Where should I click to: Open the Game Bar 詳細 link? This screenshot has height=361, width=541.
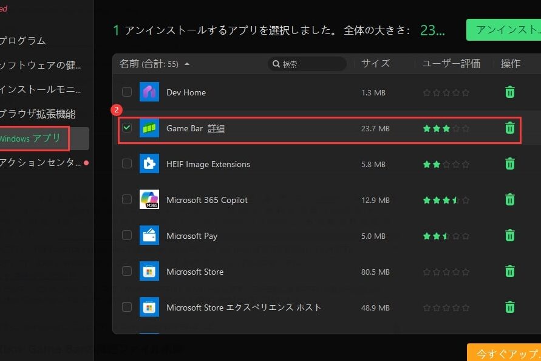click(x=216, y=128)
